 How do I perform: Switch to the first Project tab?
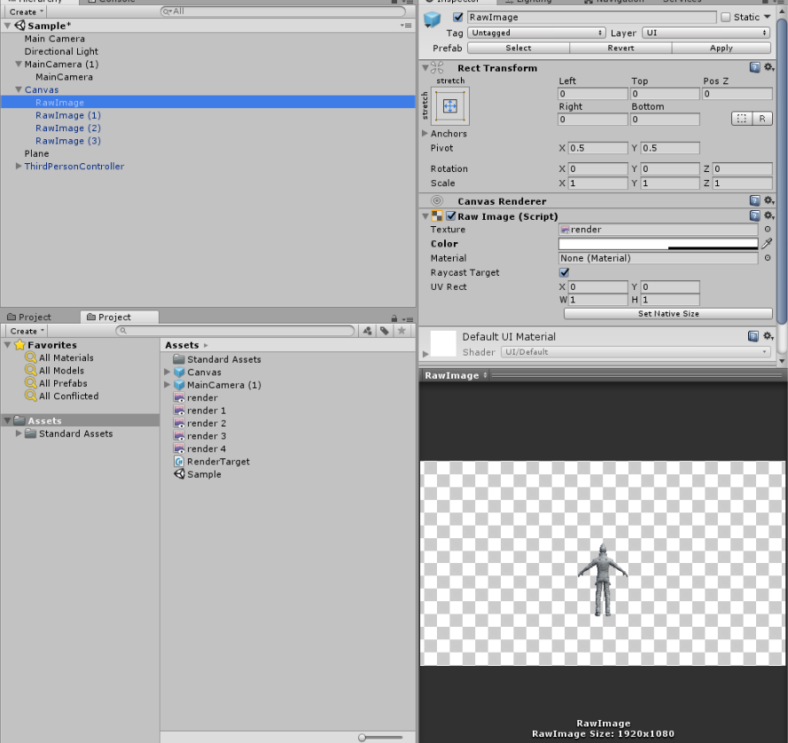29,317
